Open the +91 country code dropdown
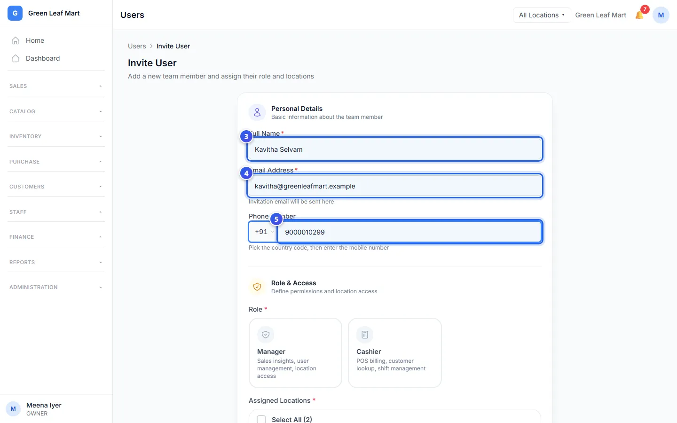The image size is (677, 423). (262, 232)
